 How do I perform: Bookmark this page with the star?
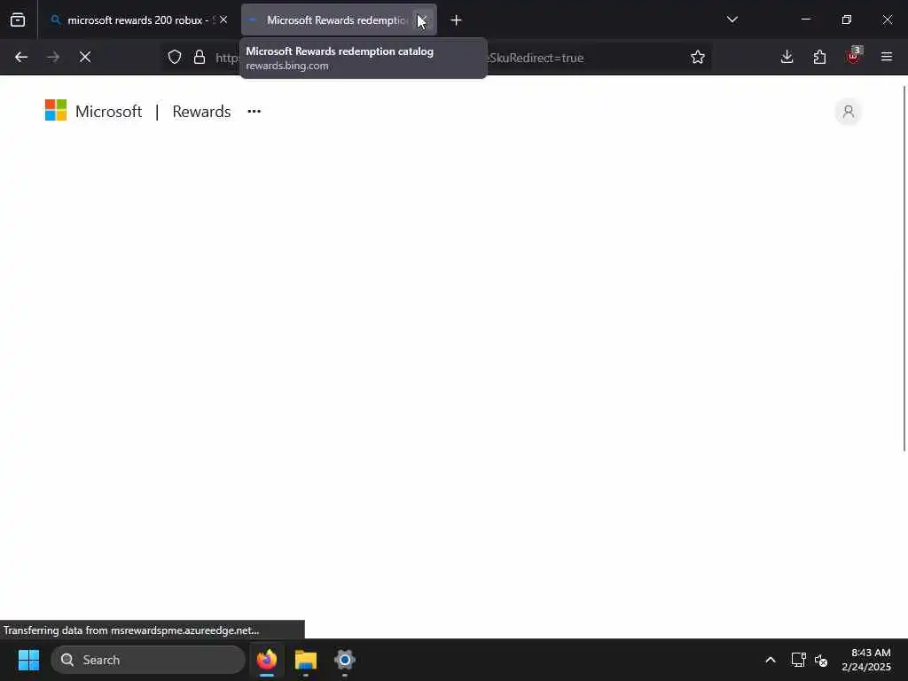coord(698,57)
